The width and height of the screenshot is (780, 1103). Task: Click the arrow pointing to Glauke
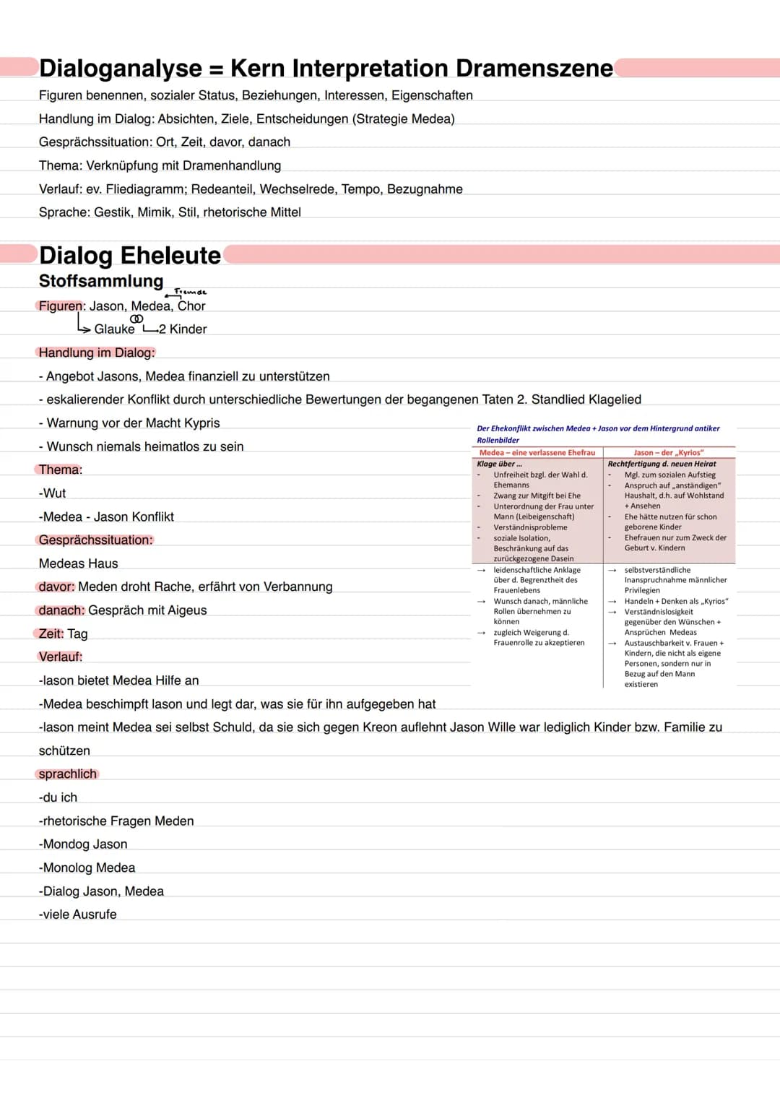pyautogui.click(x=84, y=324)
